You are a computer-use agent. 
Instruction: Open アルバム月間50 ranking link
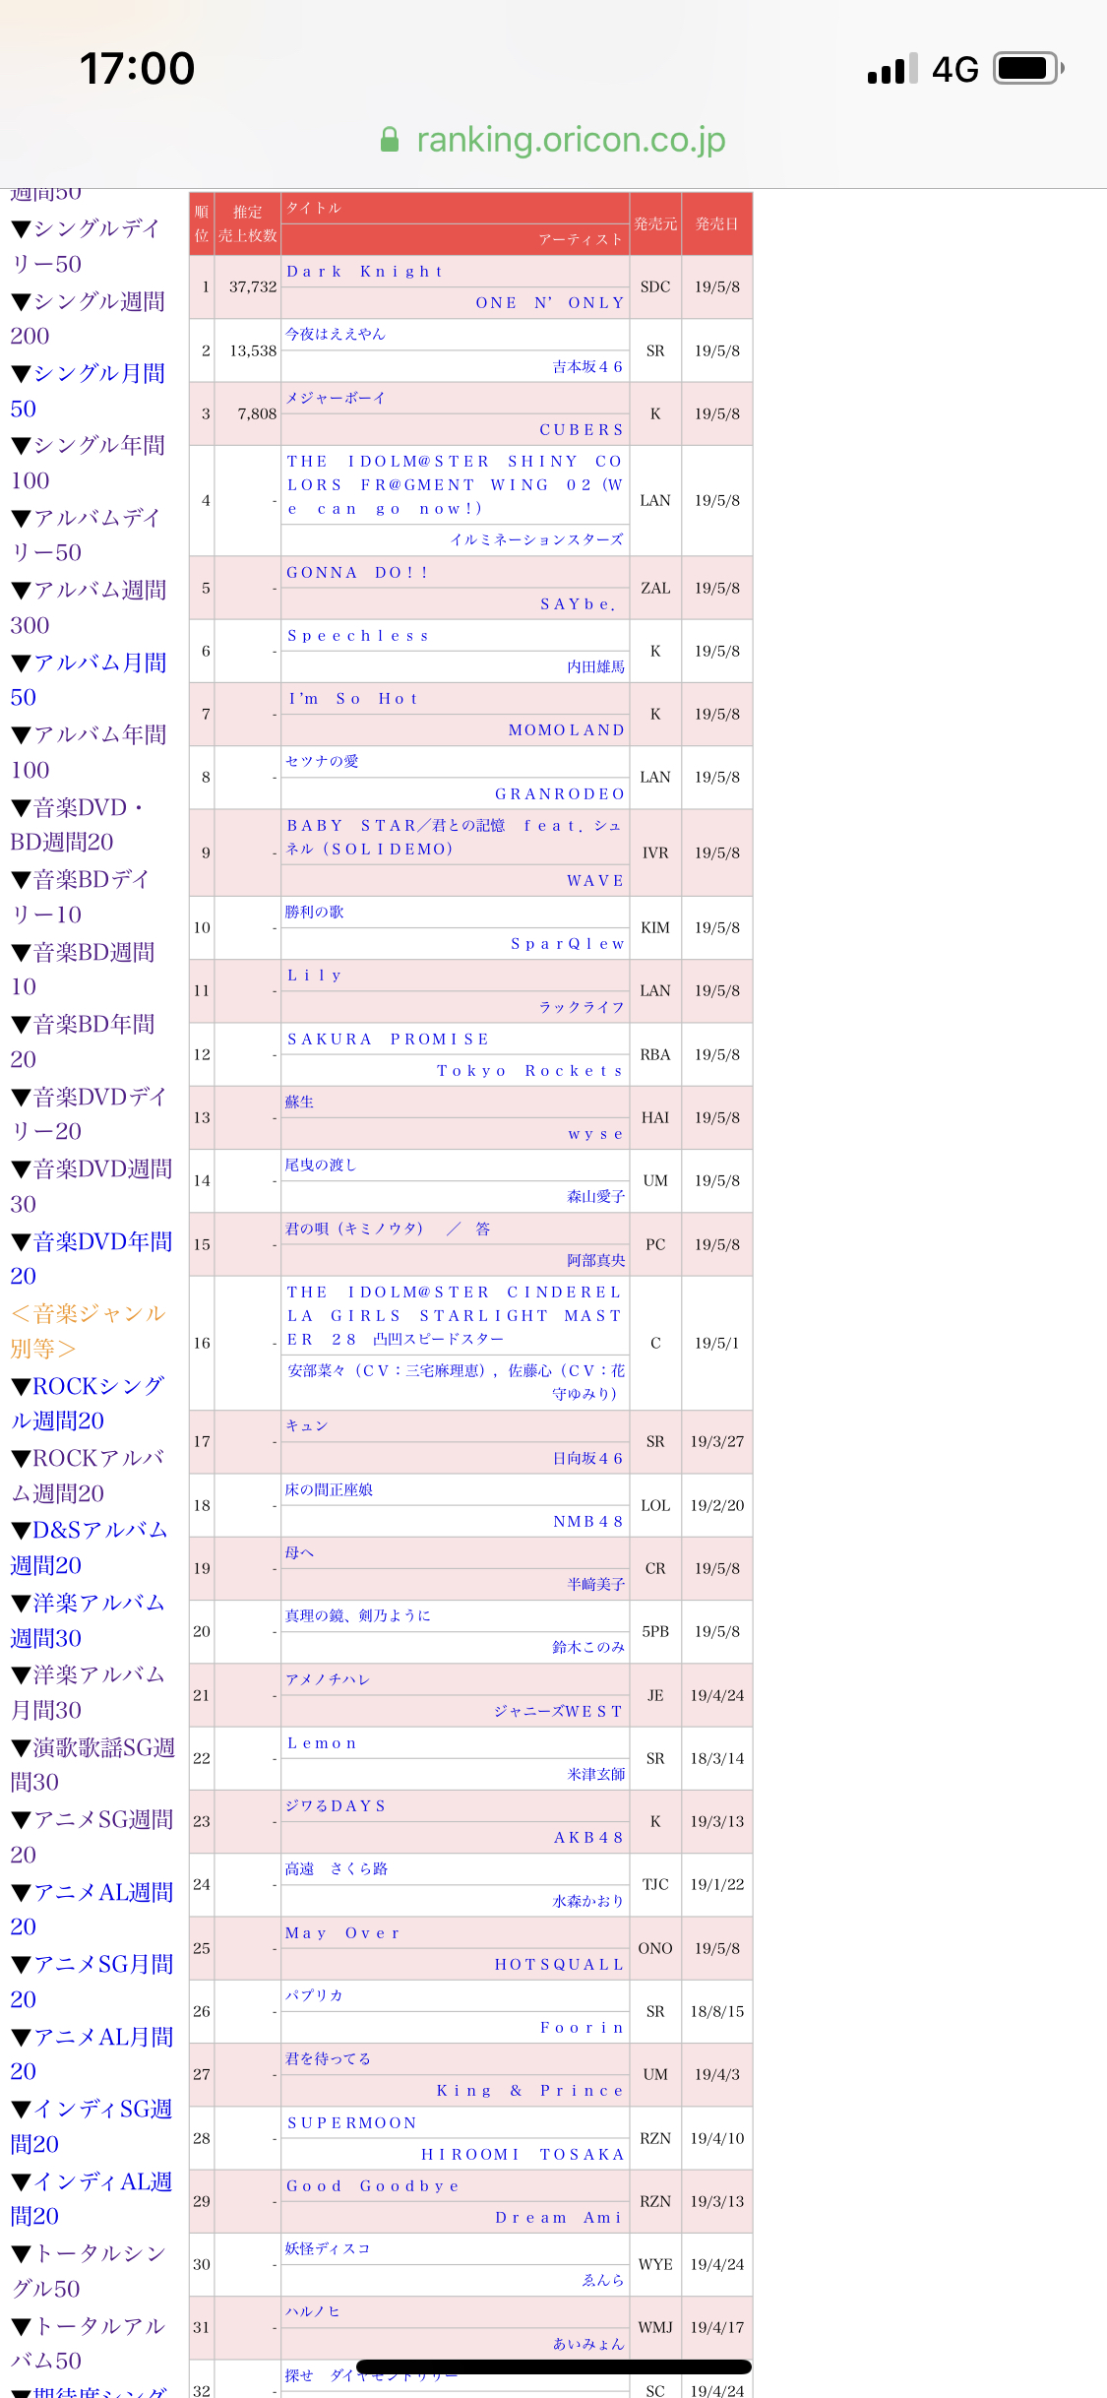(89, 679)
